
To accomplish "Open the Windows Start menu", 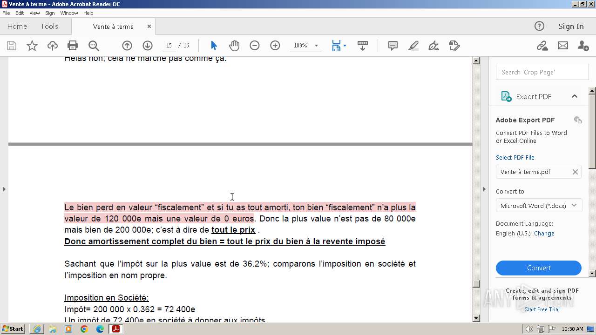I will pos(13,329).
